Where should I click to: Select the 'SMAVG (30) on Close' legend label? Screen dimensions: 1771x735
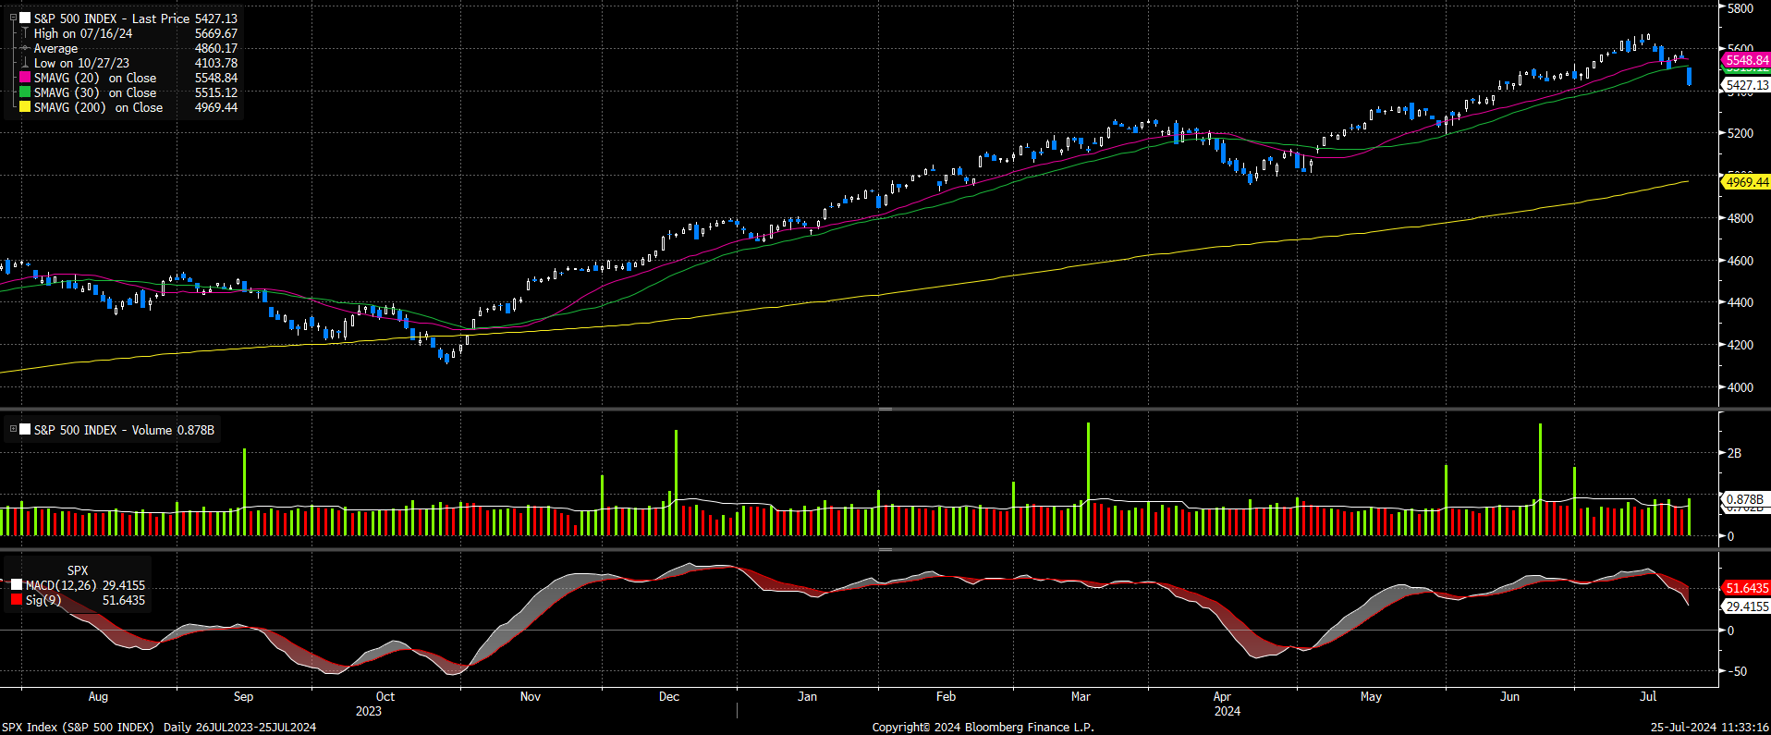95,92
